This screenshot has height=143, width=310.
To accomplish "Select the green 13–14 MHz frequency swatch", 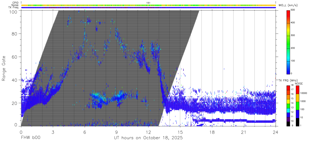I will 288,106.
